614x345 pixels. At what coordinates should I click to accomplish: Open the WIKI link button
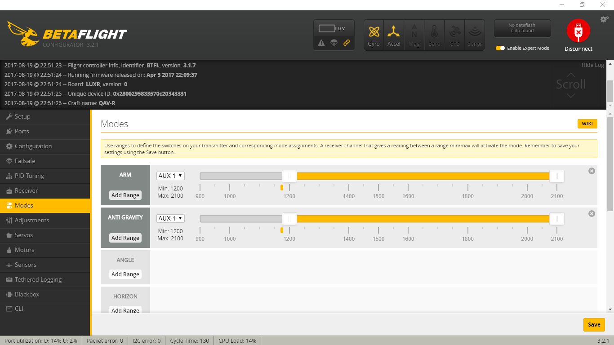[587, 124]
